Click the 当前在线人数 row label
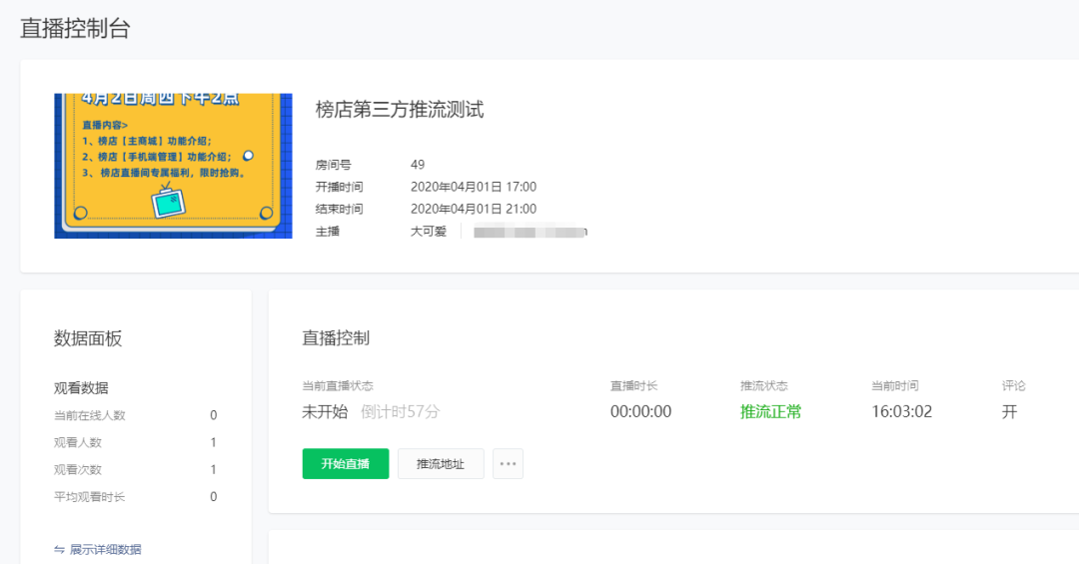Image resolution: width=1079 pixels, height=564 pixels. point(90,415)
